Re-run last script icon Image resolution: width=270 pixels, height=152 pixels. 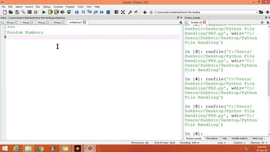[x=69, y=12]
